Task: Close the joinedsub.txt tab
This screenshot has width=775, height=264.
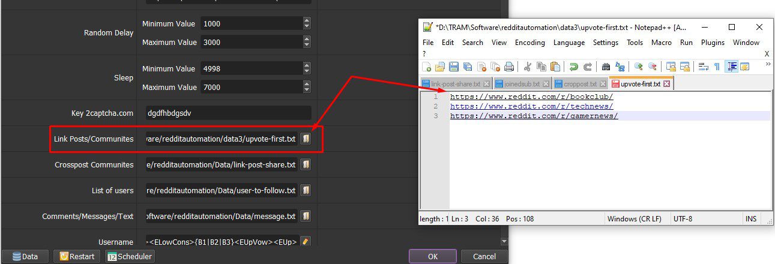Action: click(545, 84)
